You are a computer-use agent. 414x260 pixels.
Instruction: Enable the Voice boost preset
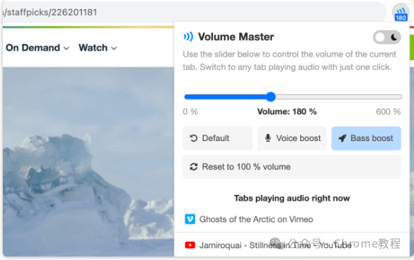coord(292,138)
